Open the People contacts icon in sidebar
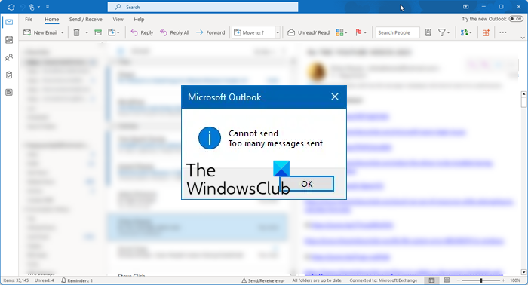Image resolution: width=528 pixels, height=285 pixels. pyautogui.click(x=9, y=57)
